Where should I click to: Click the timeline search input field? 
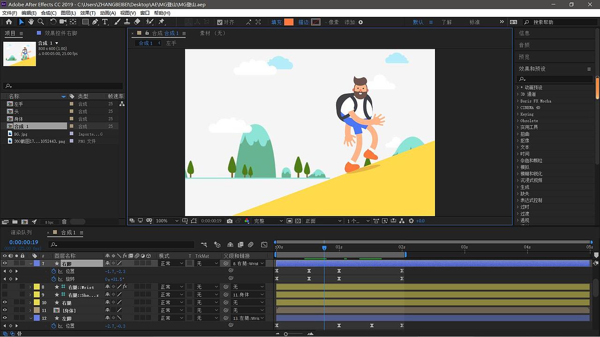tap(122, 244)
